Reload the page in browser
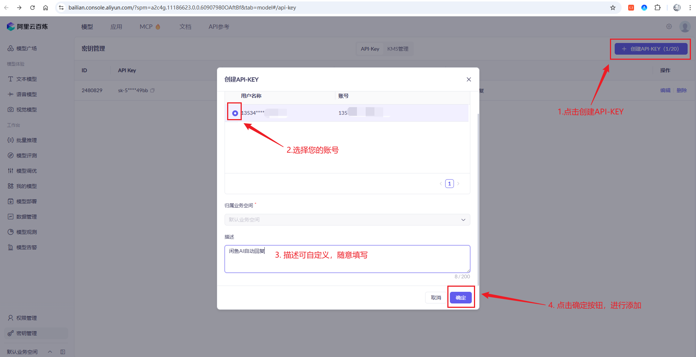 32,8
